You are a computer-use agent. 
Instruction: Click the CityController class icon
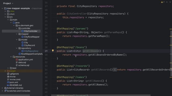[23, 31]
